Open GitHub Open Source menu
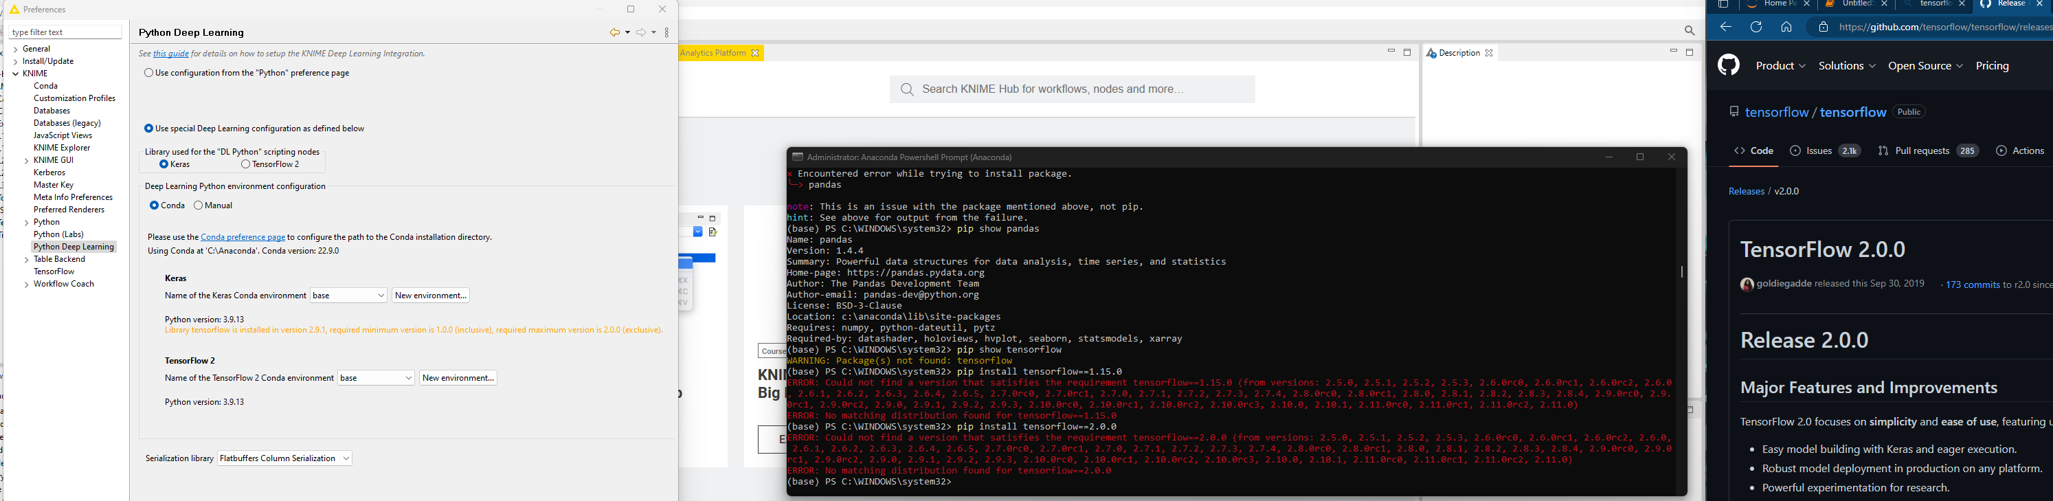 1925,65
